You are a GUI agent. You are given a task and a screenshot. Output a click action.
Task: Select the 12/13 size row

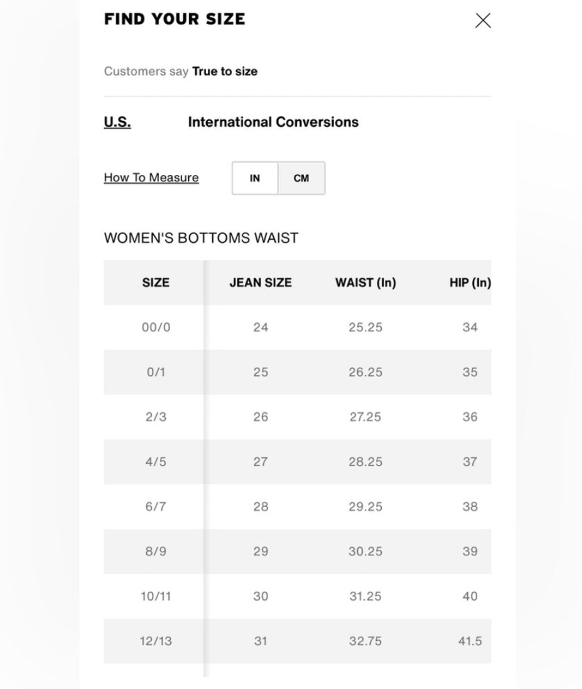pyautogui.click(x=297, y=641)
